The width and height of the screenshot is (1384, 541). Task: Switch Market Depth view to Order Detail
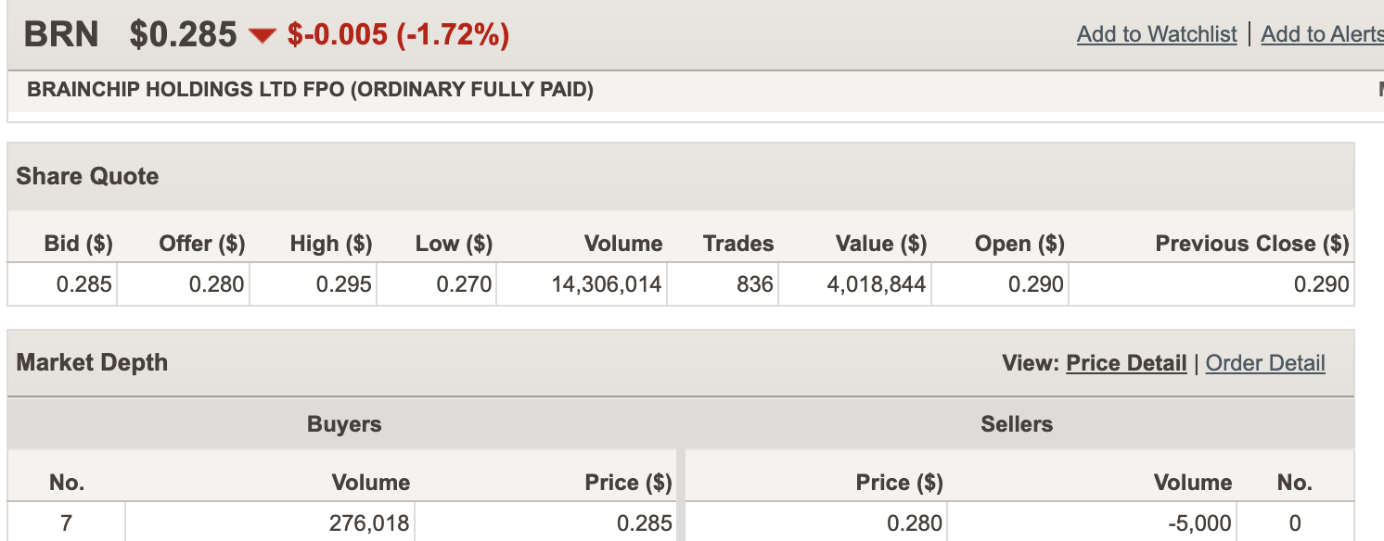click(x=1265, y=363)
